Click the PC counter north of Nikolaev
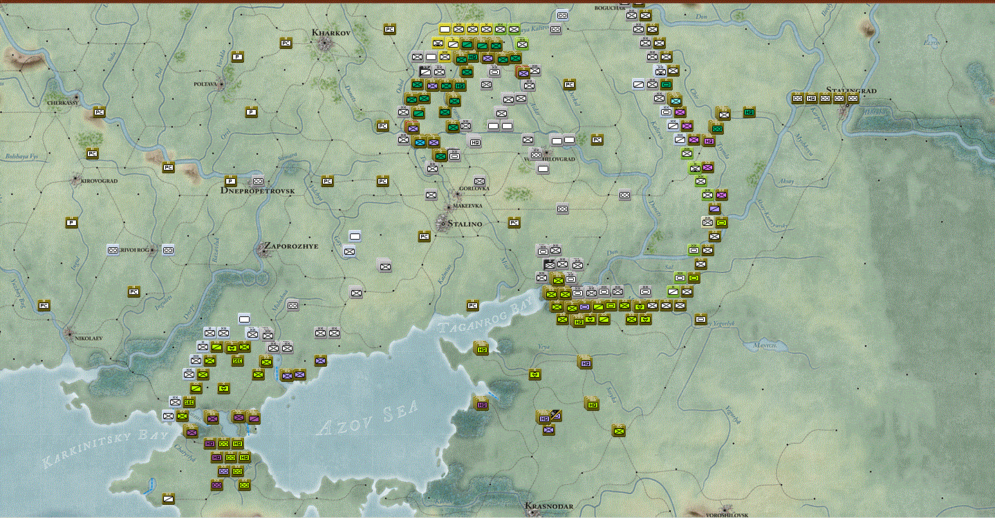 44,305
